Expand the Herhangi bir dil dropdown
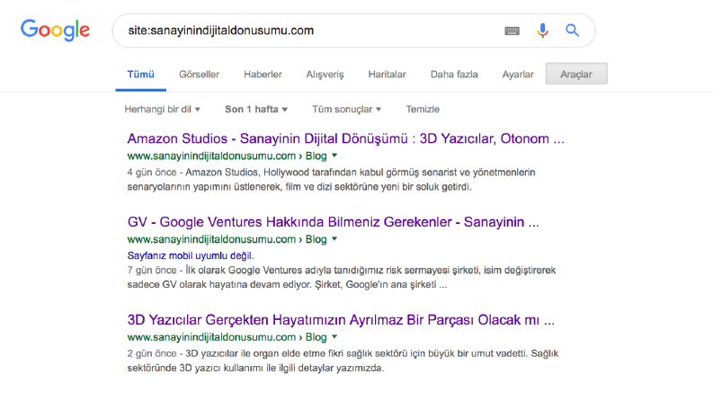 163,109
